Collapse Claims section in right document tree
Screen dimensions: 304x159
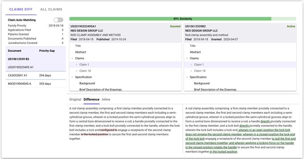coord(187,58)
